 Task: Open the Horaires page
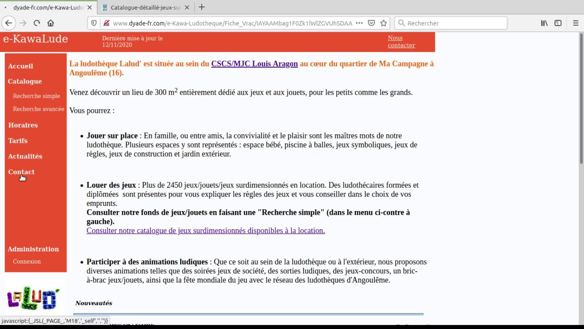pyautogui.click(x=23, y=125)
